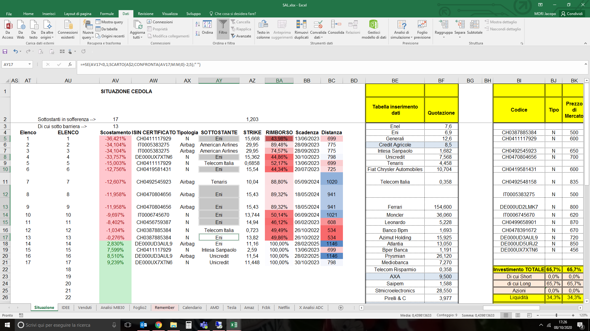Sort descending with the Z-A icon

(x=198, y=33)
